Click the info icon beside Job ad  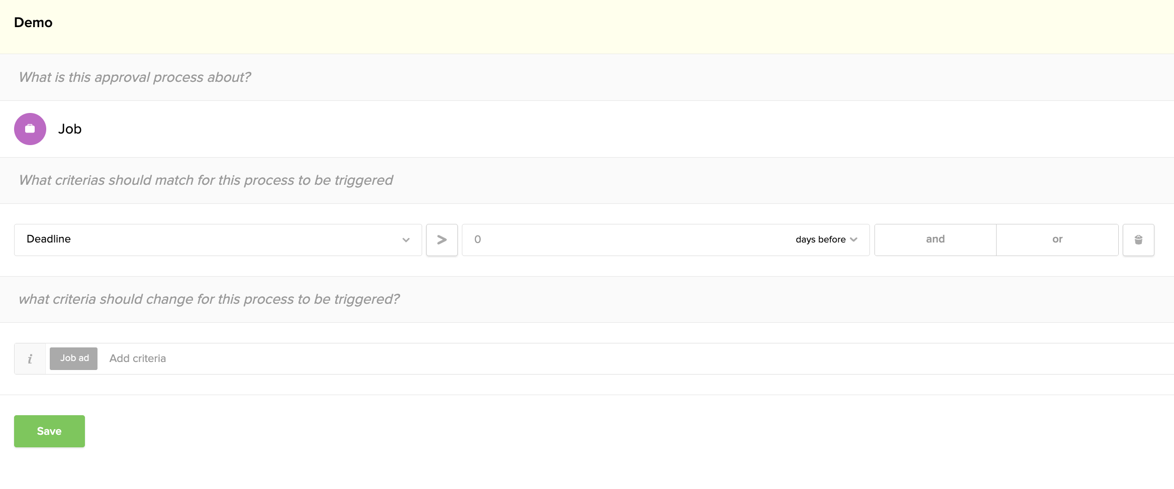pos(30,358)
